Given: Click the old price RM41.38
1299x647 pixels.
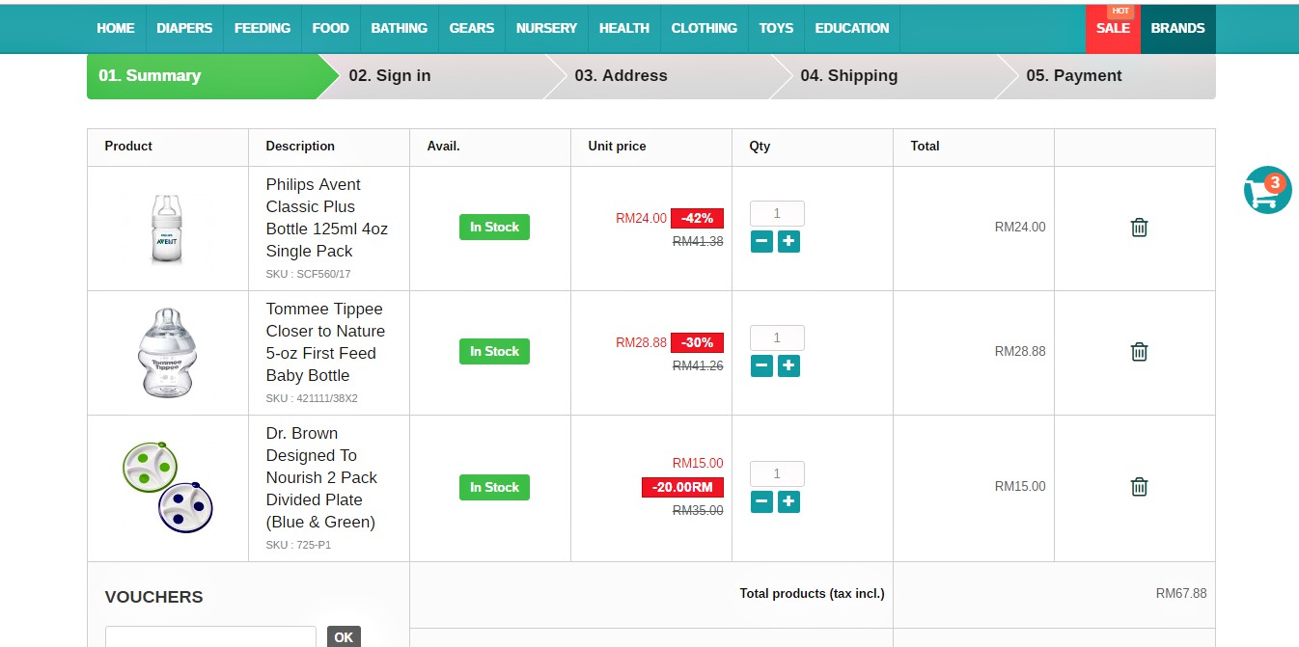Looking at the screenshot, I should coord(698,241).
